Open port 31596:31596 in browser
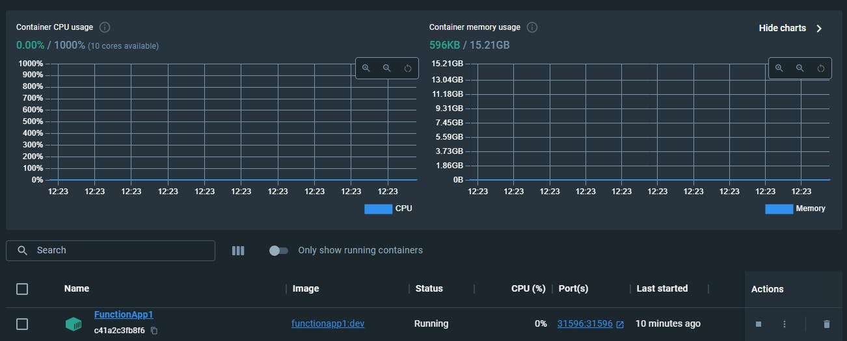 click(590, 323)
